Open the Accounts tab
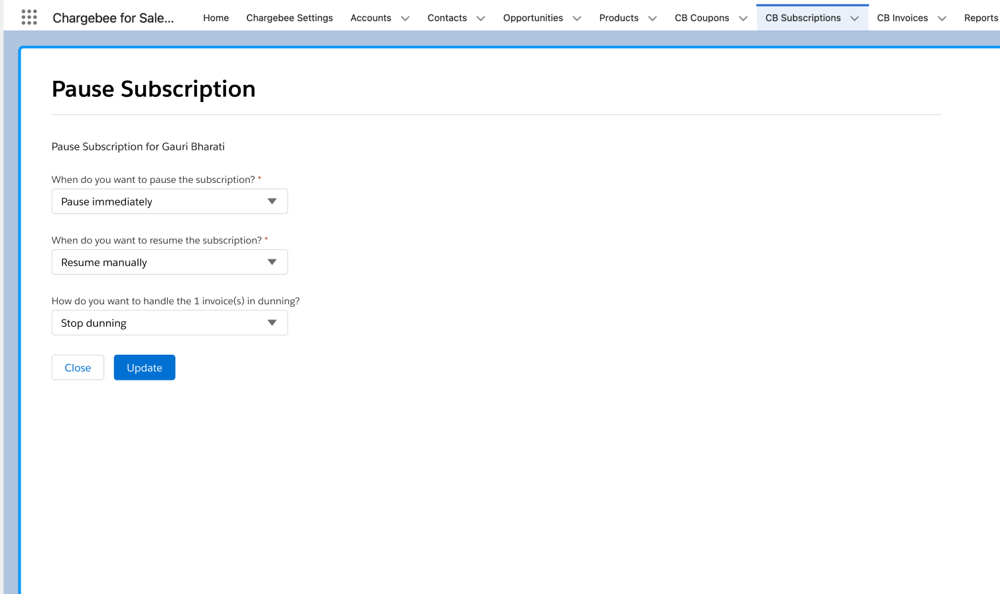 [x=371, y=18]
